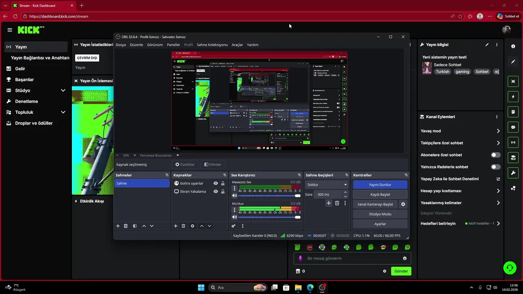Add a new source in Kaynaklar panel
Image resolution: width=523 pixels, height=294 pixels.
coord(176,226)
